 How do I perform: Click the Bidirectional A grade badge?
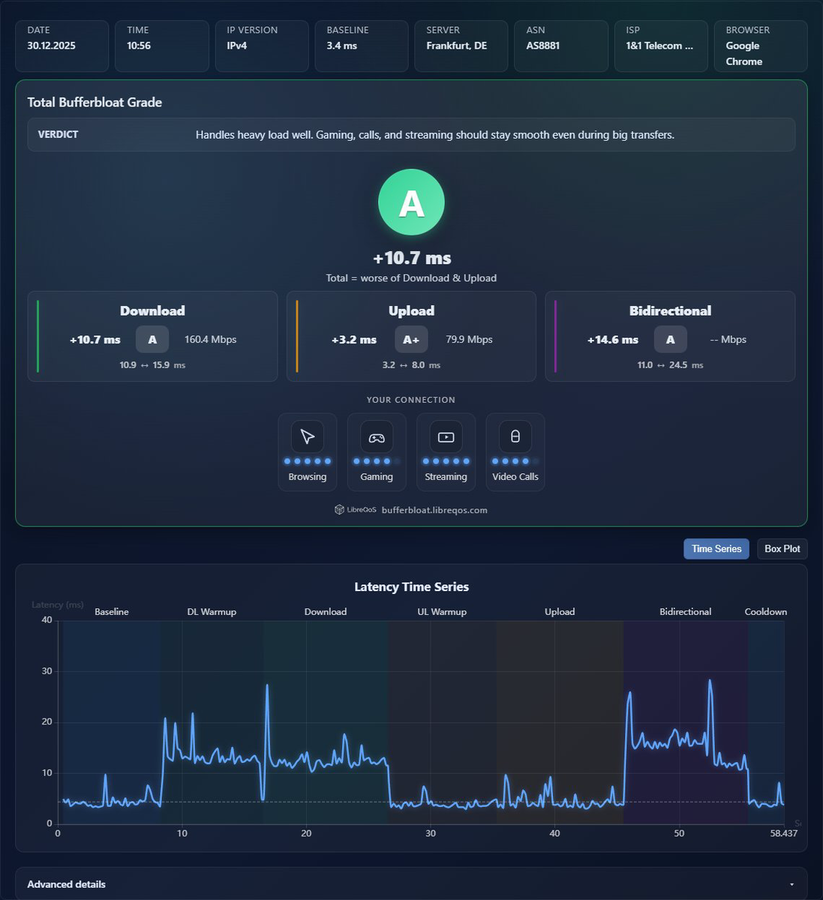(671, 340)
